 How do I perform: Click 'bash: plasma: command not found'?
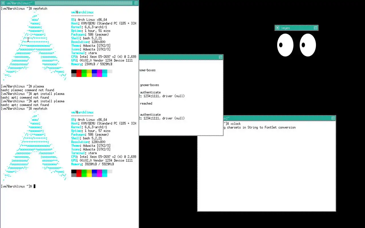coord(27,90)
